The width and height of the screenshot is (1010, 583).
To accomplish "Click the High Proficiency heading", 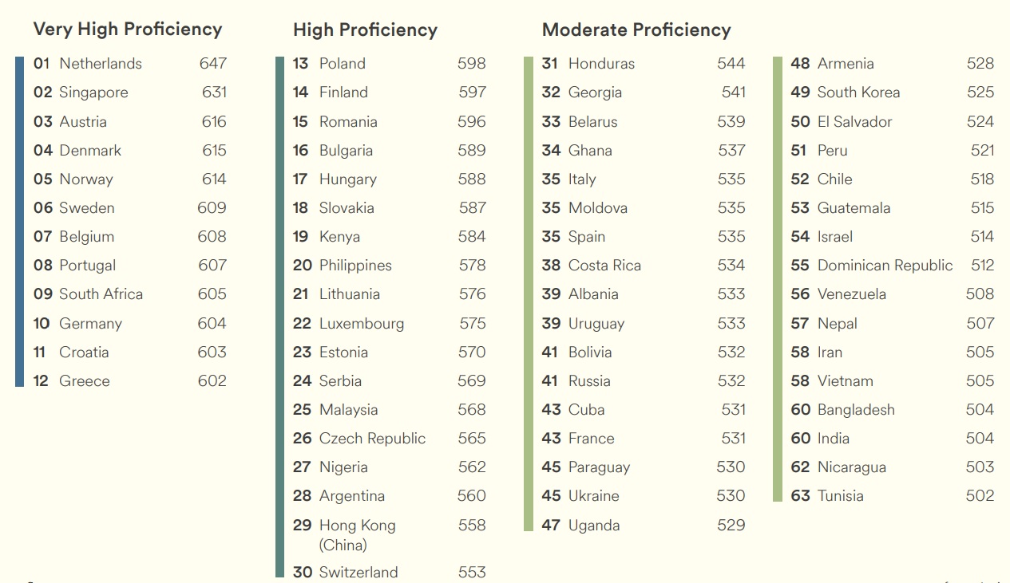I will [365, 30].
